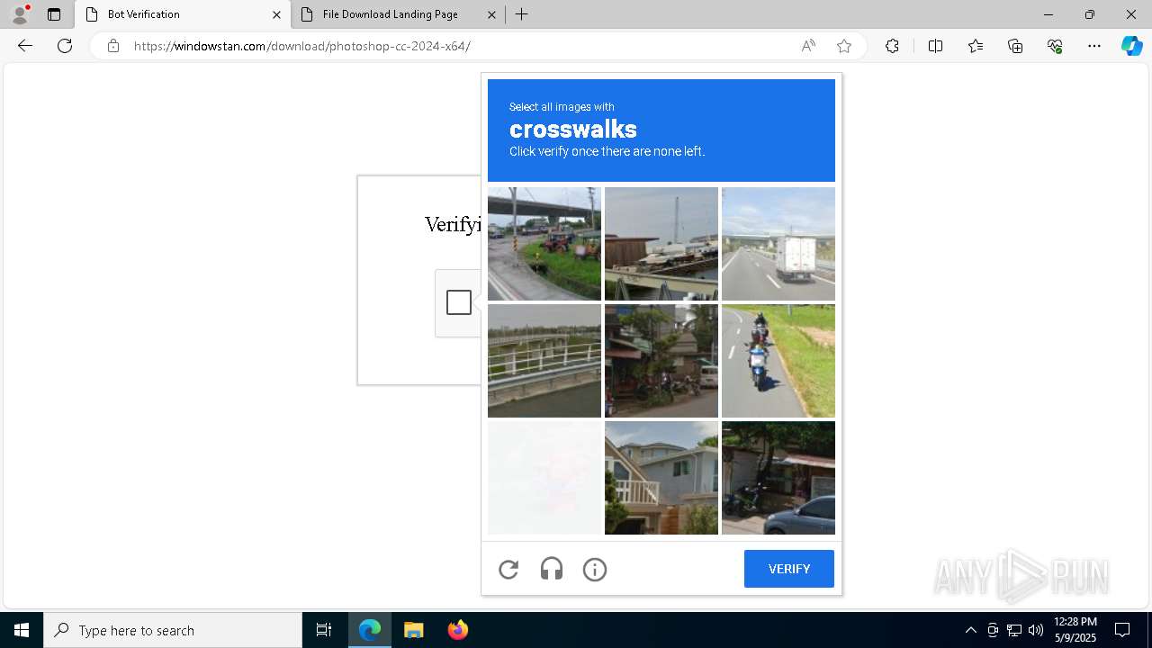Refresh the current page
The width and height of the screenshot is (1152, 648).
(x=65, y=46)
